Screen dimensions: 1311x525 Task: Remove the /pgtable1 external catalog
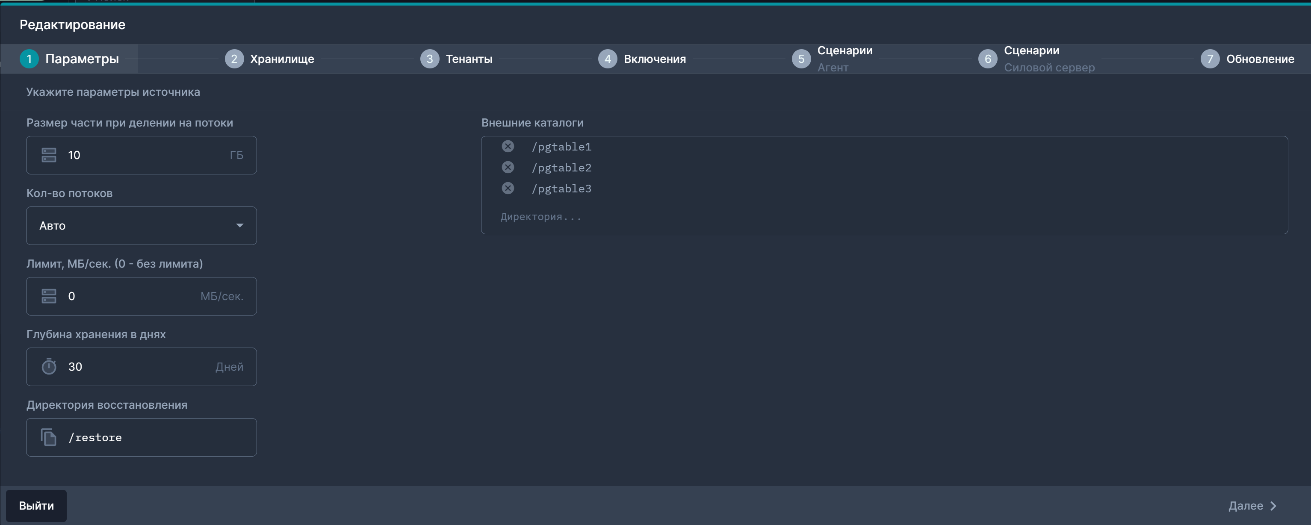(x=508, y=147)
